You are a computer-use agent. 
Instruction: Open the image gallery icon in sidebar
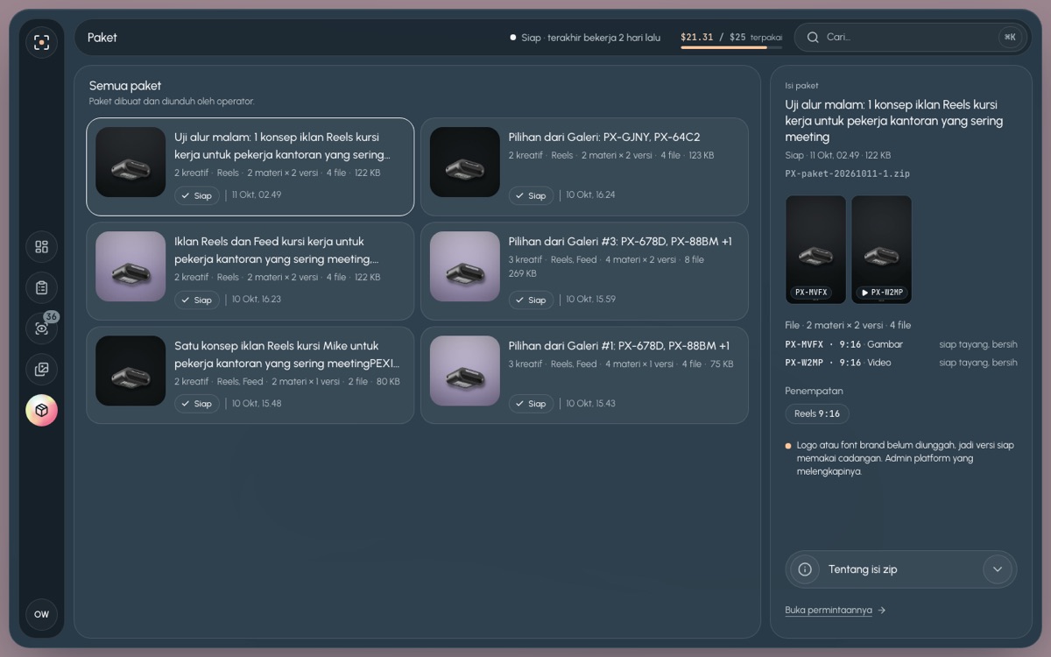(x=41, y=369)
